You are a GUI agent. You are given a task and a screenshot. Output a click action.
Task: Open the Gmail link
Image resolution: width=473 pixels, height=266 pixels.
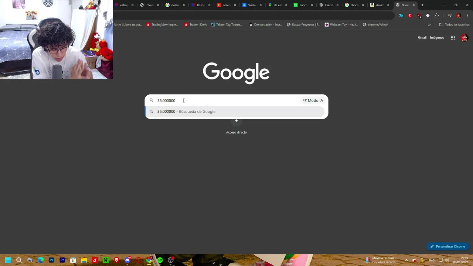[x=422, y=38]
